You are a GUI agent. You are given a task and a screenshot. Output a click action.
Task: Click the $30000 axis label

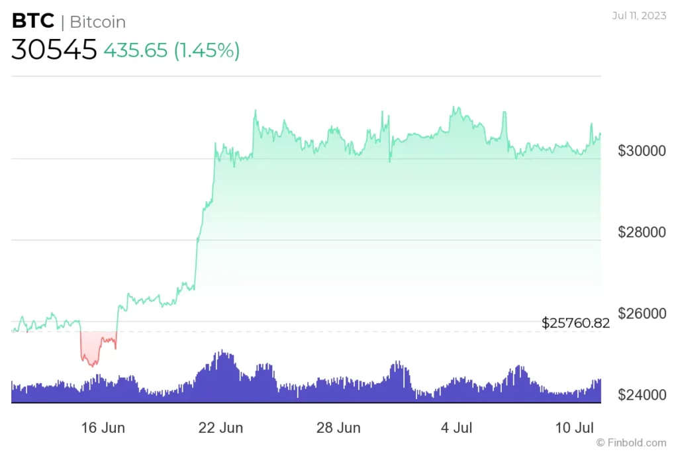pos(642,151)
